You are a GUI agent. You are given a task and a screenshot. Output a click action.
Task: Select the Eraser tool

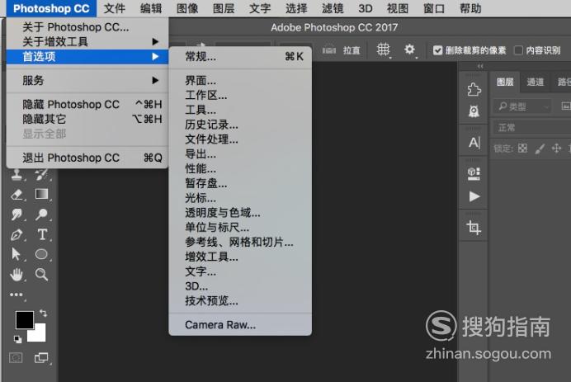point(17,195)
